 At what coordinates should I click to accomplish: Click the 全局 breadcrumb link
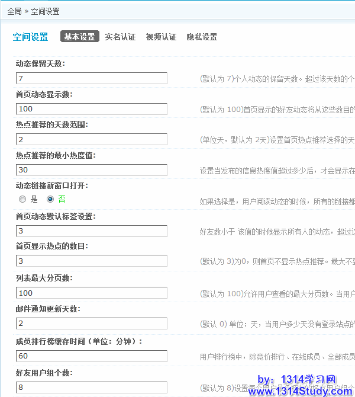pyautogui.click(x=14, y=11)
